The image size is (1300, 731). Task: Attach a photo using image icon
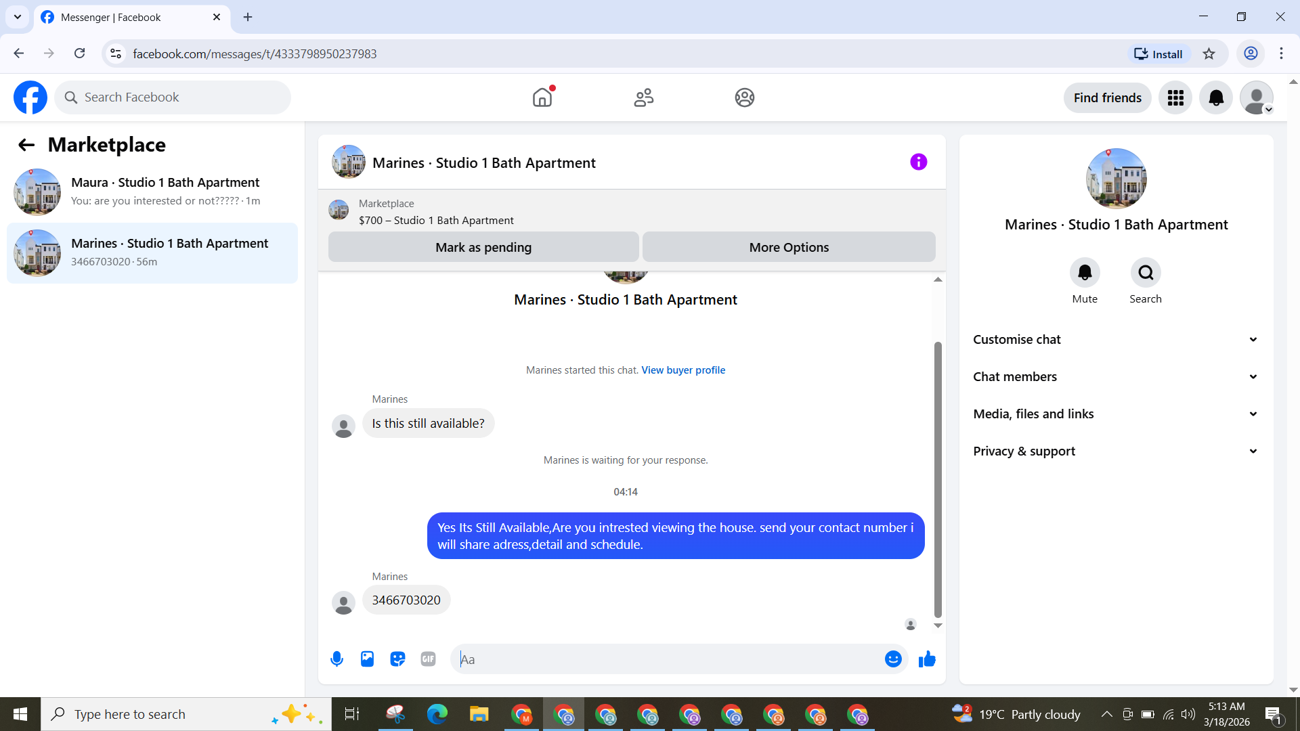(367, 659)
